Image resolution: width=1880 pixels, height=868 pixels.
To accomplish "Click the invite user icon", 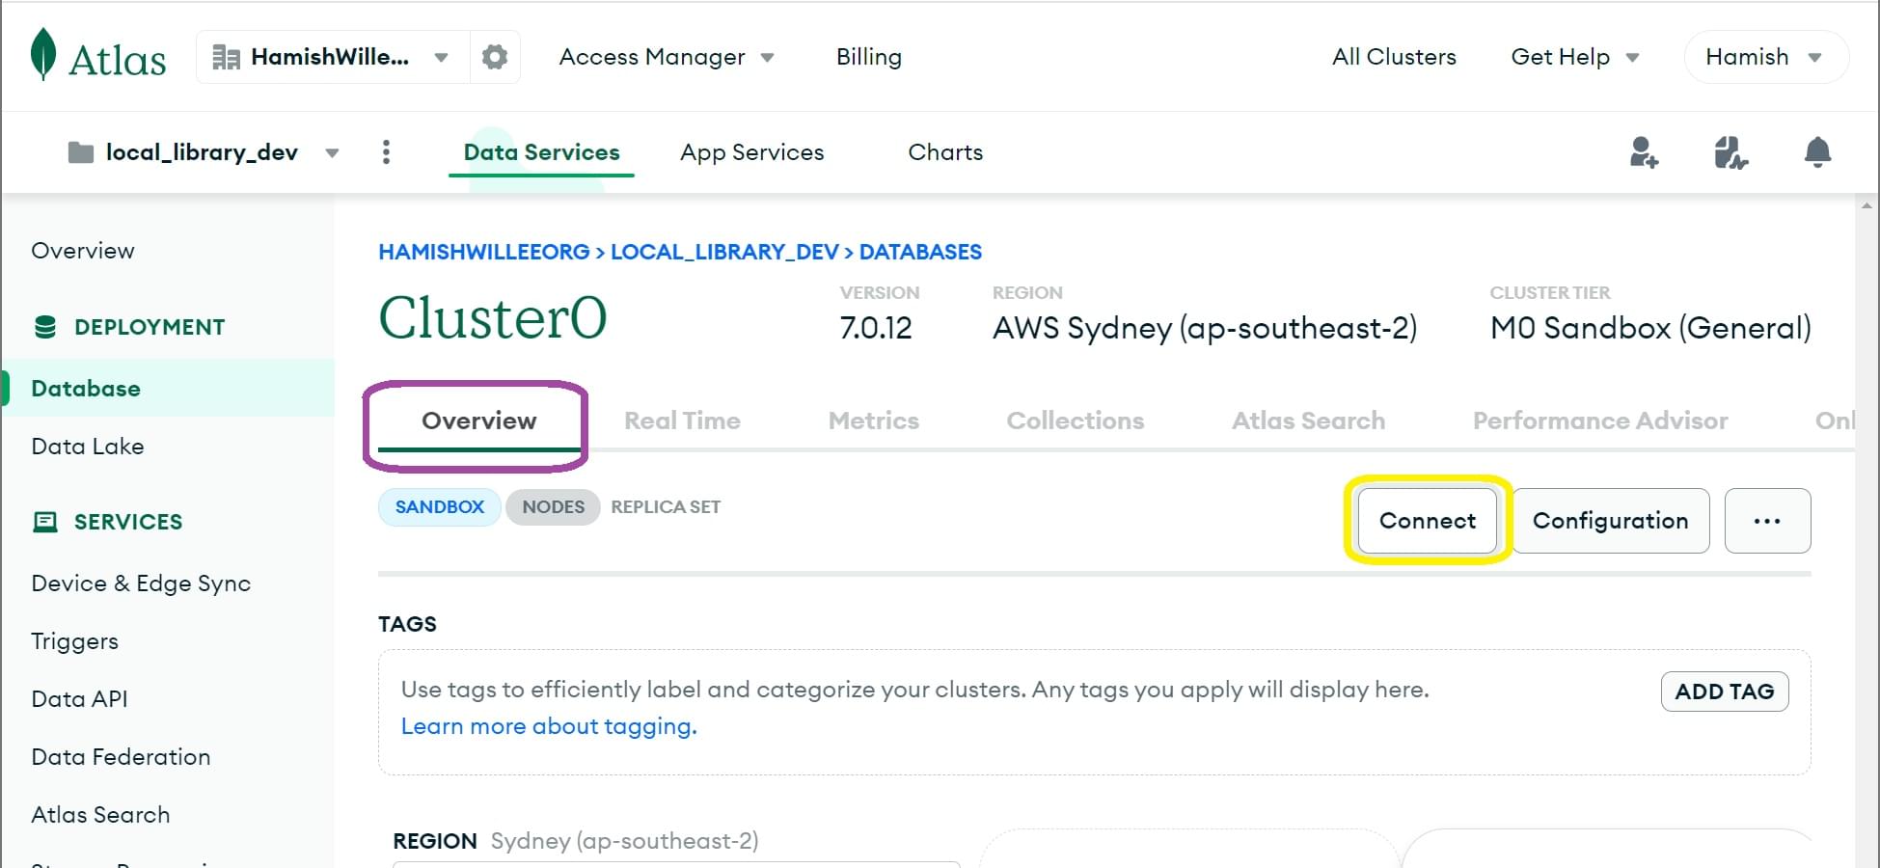I will tap(1643, 151).
